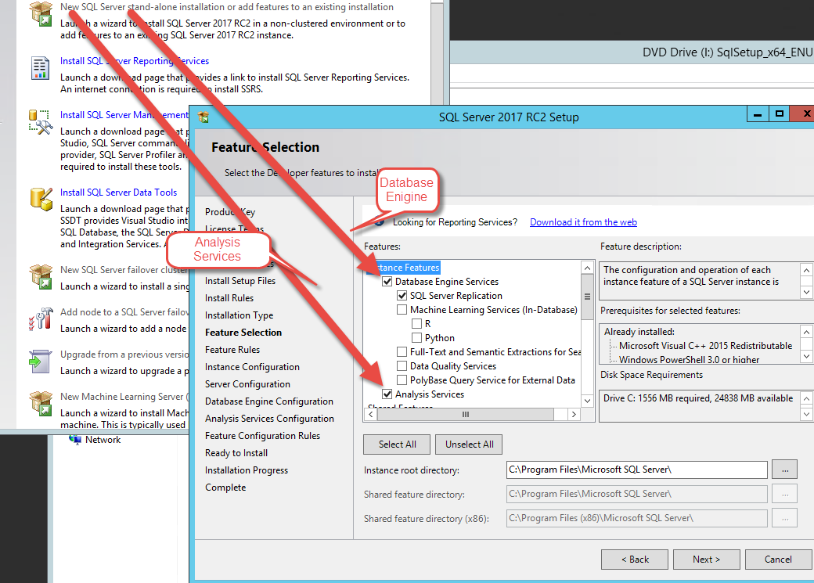Click Prerequisites list scroll down arrow
Image resolution: width=814 pixels, height=583 pixels.
[x=806, y=357]
